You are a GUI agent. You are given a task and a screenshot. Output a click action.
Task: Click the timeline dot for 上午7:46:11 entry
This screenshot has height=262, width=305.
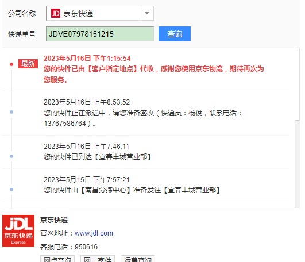point(11,156)
